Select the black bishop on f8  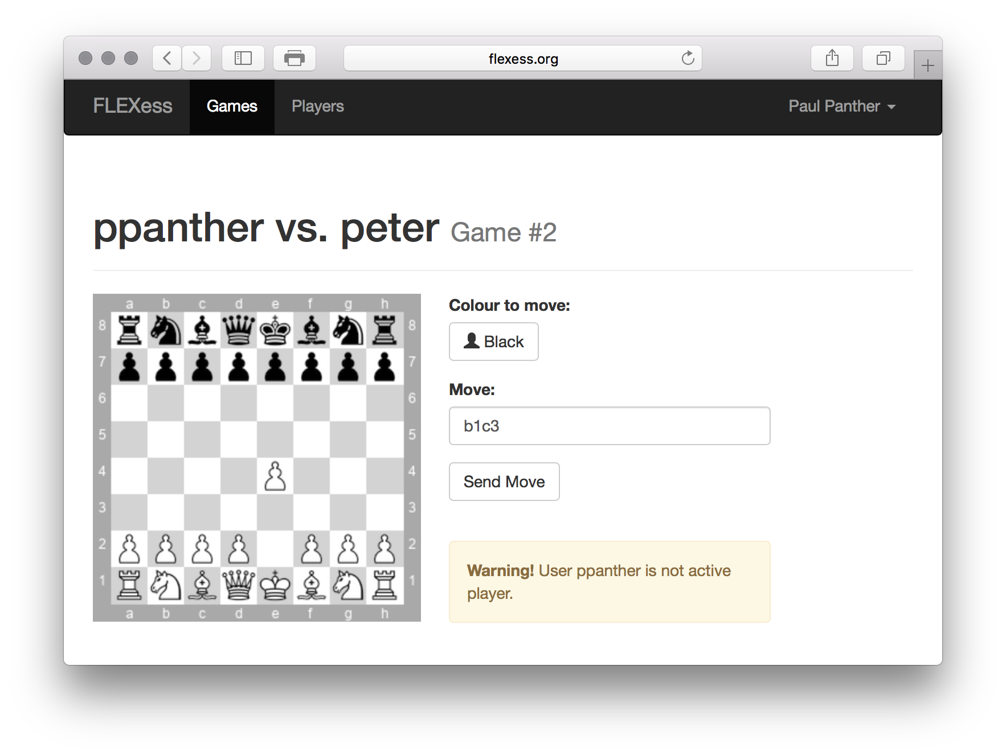(x=312, y=330)
